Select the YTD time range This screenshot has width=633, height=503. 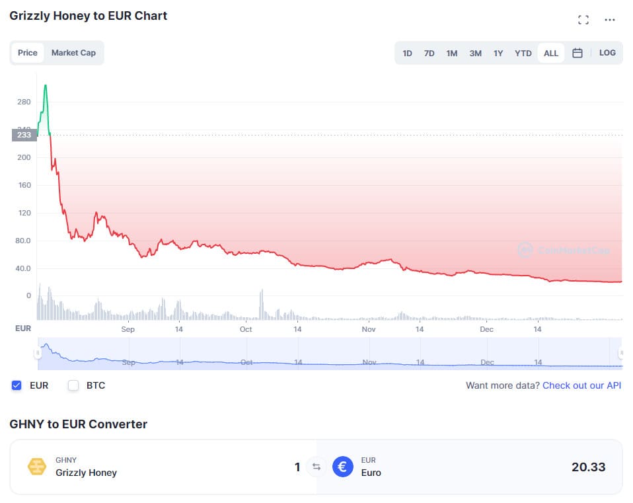point(523,54)
